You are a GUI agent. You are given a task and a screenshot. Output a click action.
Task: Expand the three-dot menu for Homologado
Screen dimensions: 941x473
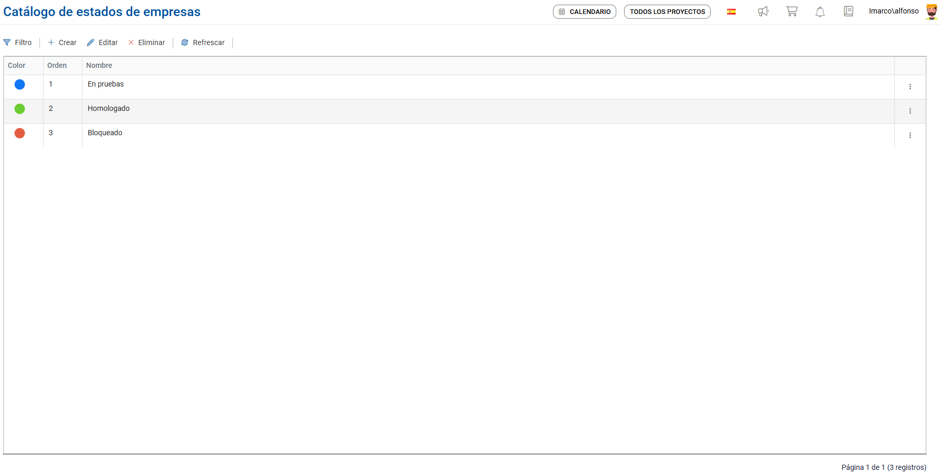910,111
